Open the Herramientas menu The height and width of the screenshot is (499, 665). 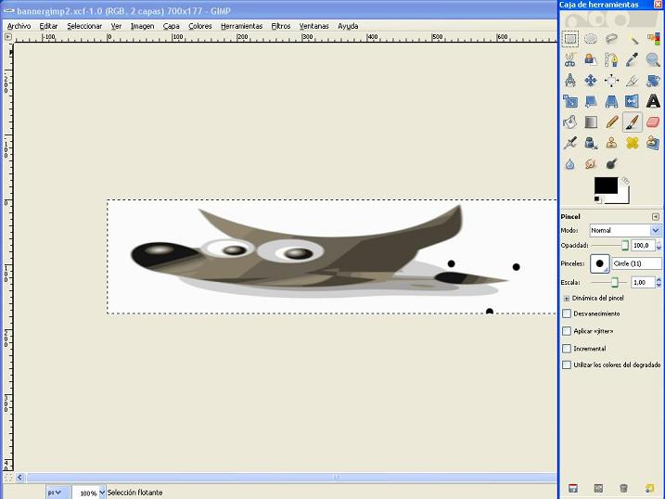tap(242, 26)
